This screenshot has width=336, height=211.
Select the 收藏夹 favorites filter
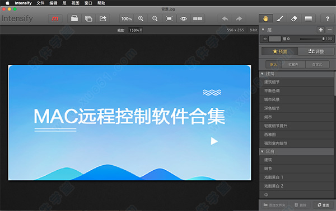[x=293, y=65]
